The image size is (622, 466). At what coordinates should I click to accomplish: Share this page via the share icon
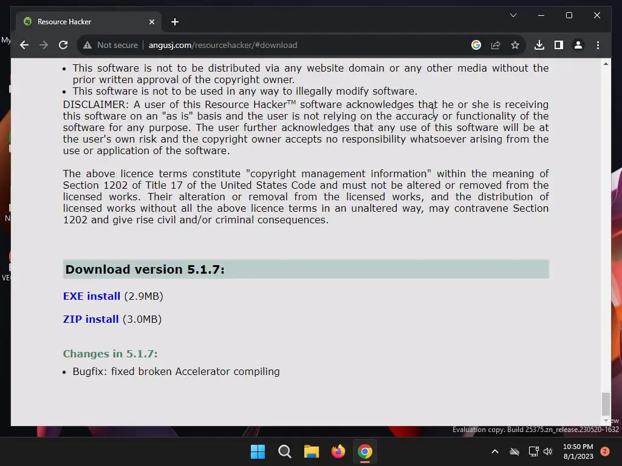496,45
